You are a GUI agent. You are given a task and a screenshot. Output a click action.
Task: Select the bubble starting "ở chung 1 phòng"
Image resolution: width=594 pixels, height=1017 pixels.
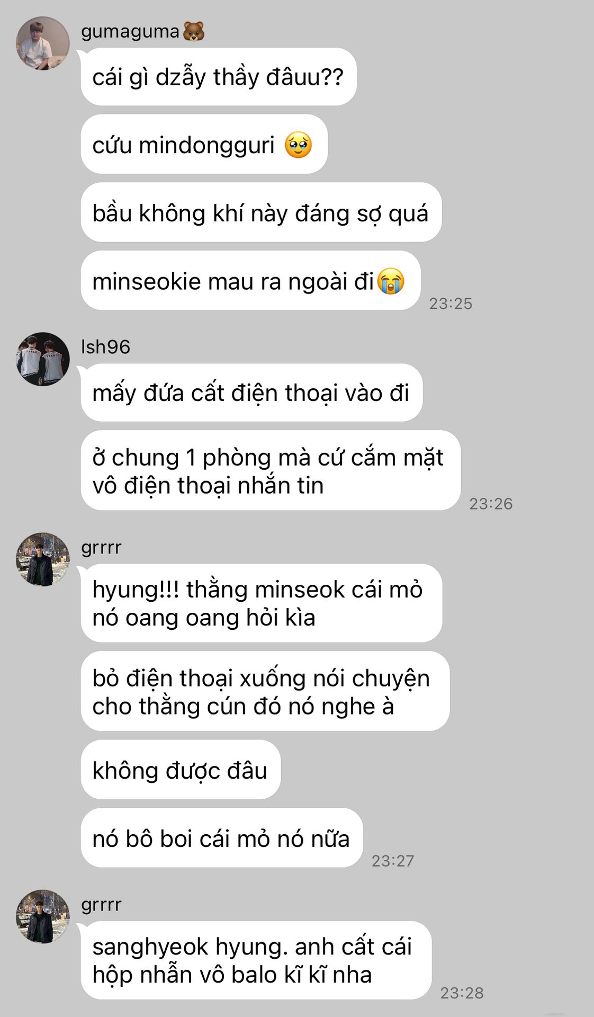(x=271, y=470)
